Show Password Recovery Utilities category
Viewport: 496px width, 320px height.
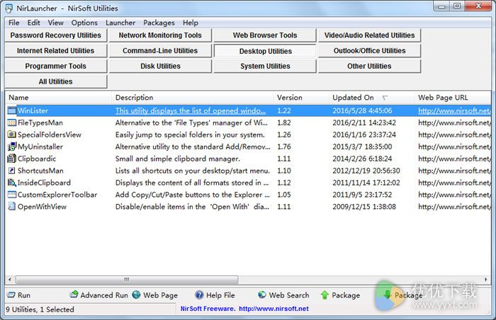pos(56,35)
